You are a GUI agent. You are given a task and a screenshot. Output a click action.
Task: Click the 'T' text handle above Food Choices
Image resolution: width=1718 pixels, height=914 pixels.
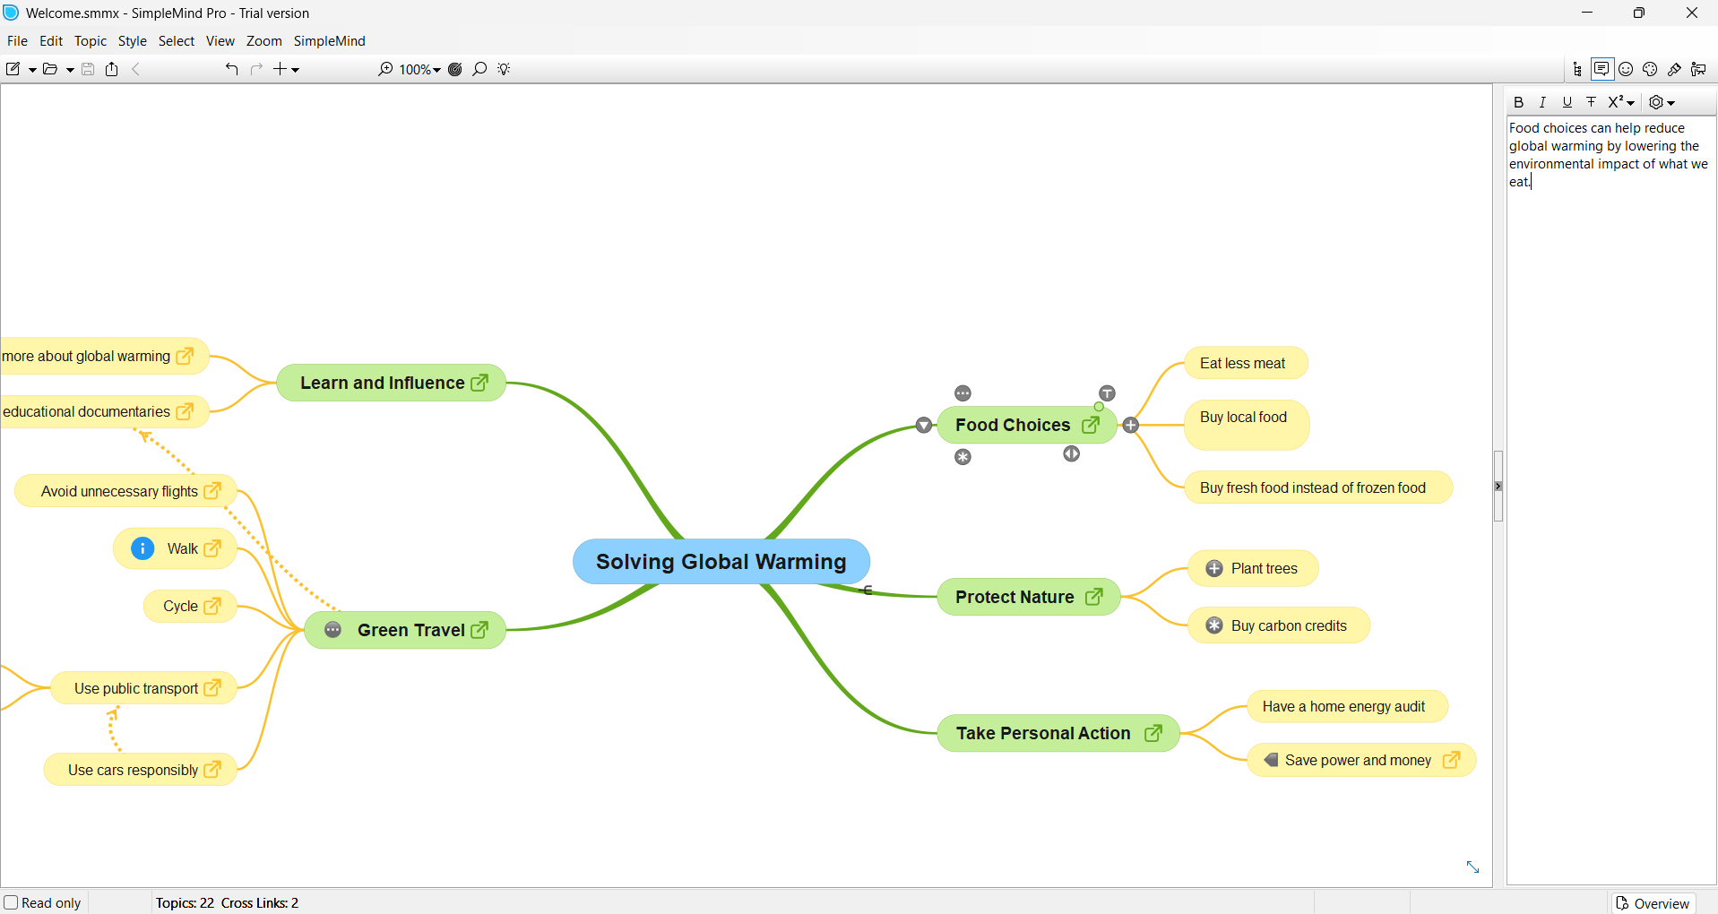click(1108, 393)
